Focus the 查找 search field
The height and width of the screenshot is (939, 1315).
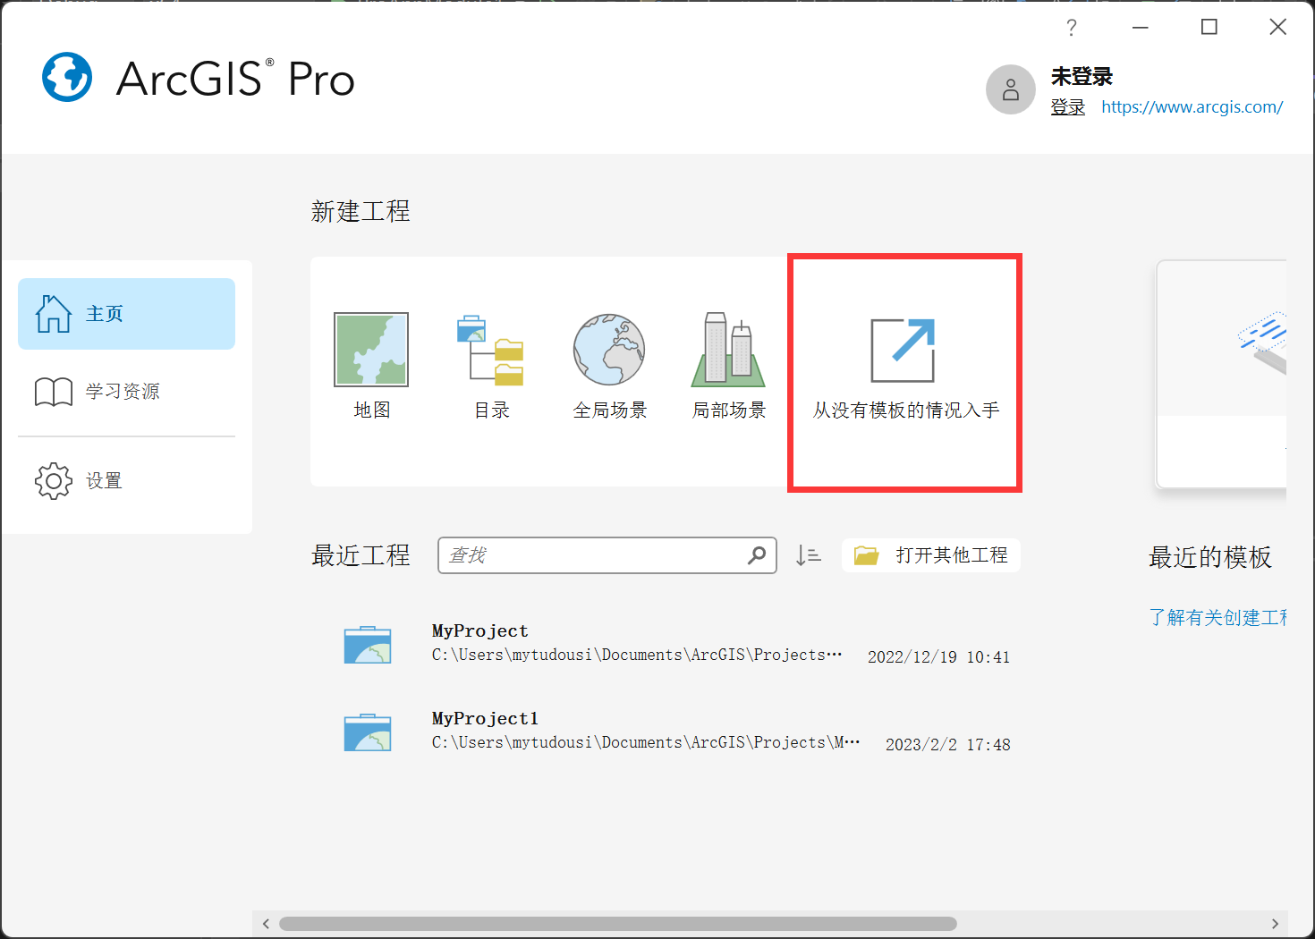click(607, 555)
